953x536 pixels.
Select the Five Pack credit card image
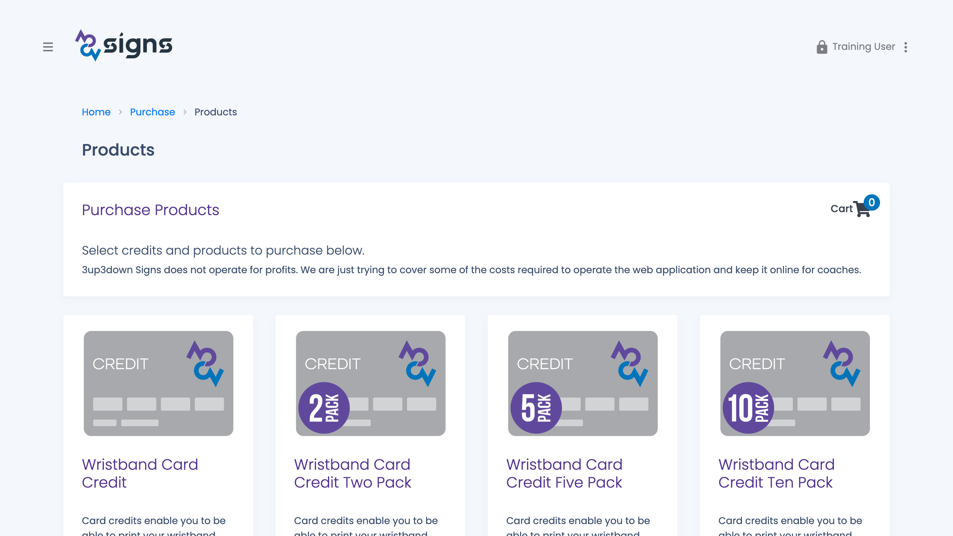point(583,383)
